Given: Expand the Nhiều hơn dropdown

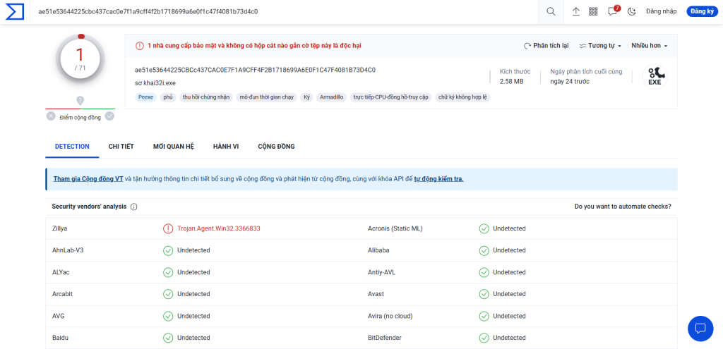Looking at the screenshot, I should point(649,46).
